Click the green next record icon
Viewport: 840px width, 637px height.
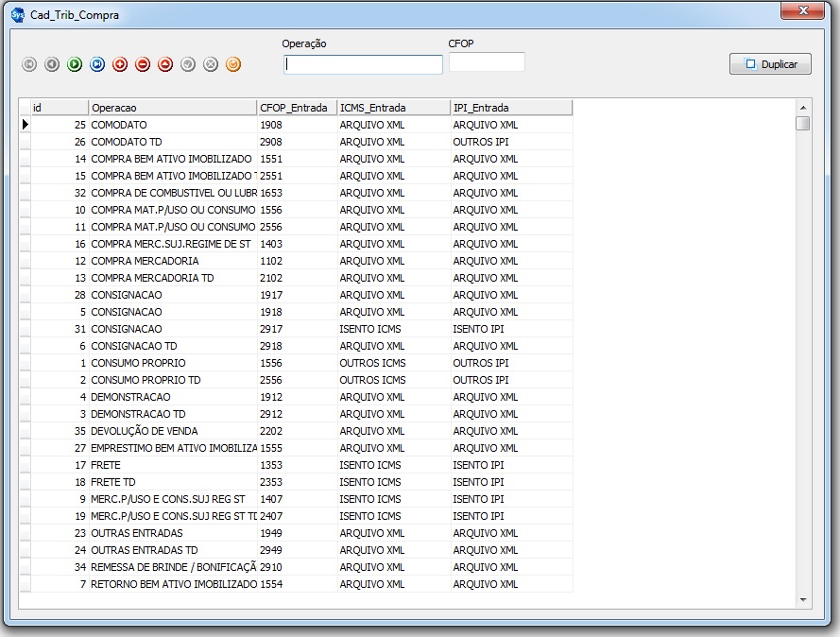(x=75, y=64)
